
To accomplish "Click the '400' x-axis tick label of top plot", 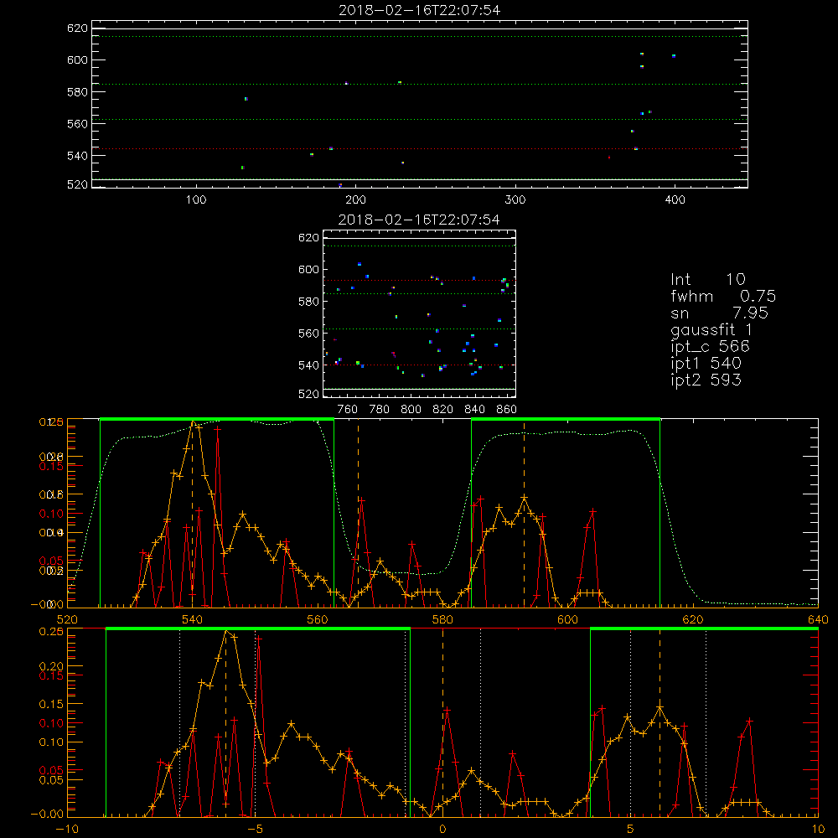I will point(675,200).
